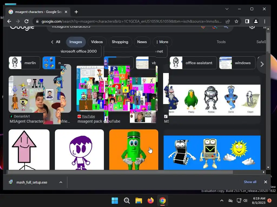Open the green crayon character image
This screenshot has width=277, height=207.
tap(134, 150)
